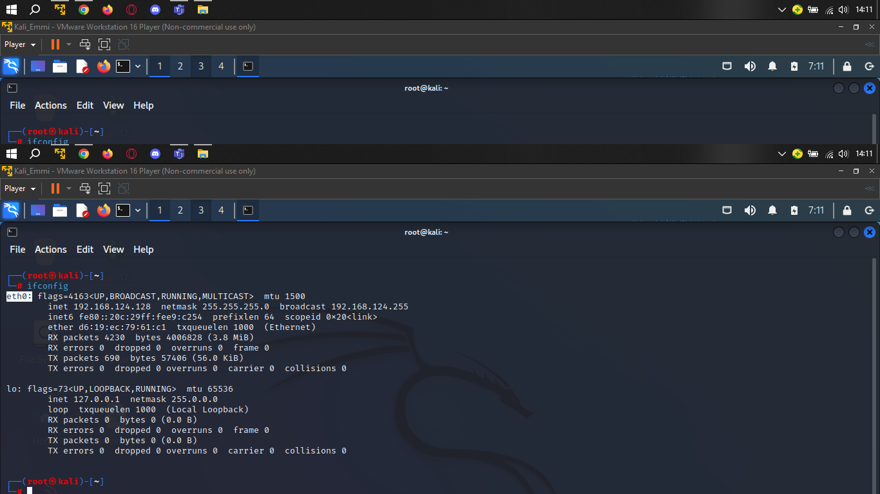
Task: Select workspace 1 in the lower Kali panel
Action: (160, 210)
